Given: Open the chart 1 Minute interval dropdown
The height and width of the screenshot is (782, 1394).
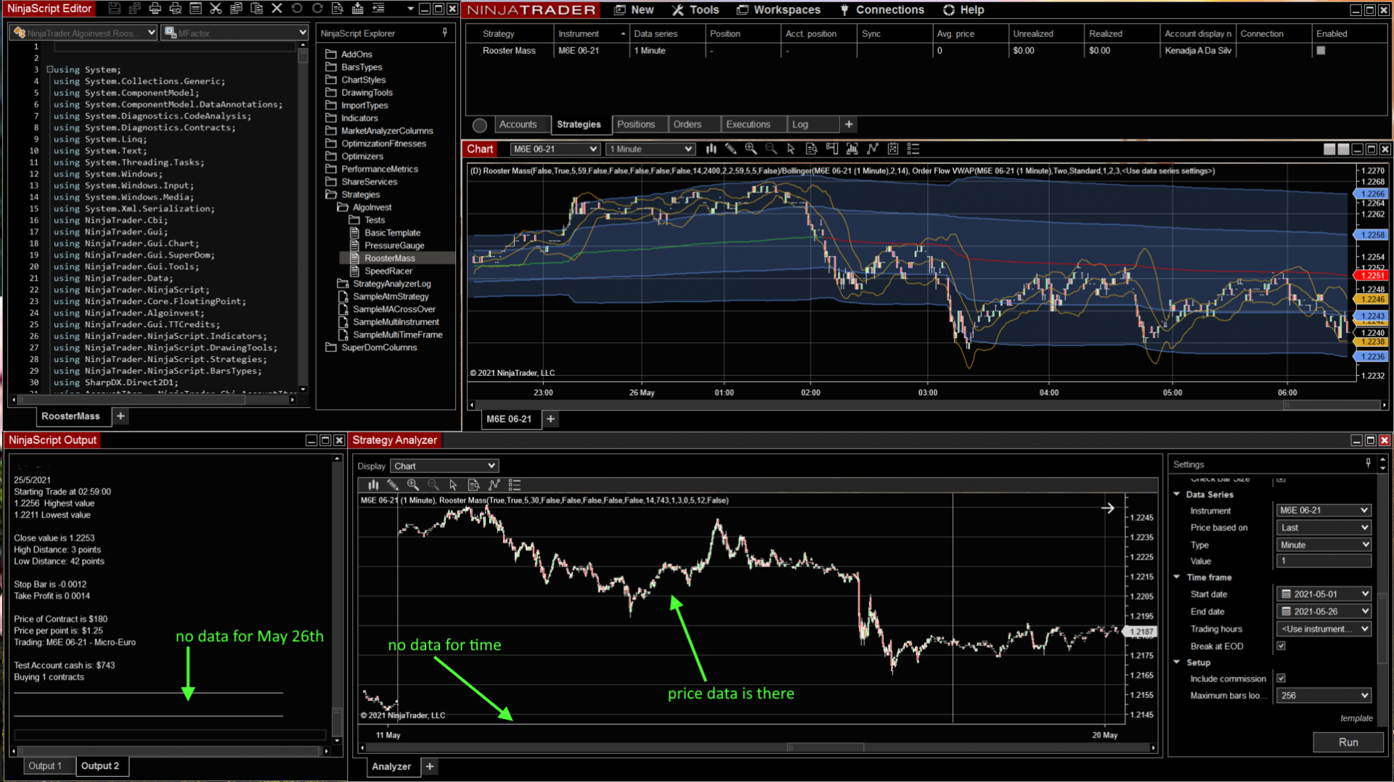Looking at the screenshot, I should coord(651,149).
